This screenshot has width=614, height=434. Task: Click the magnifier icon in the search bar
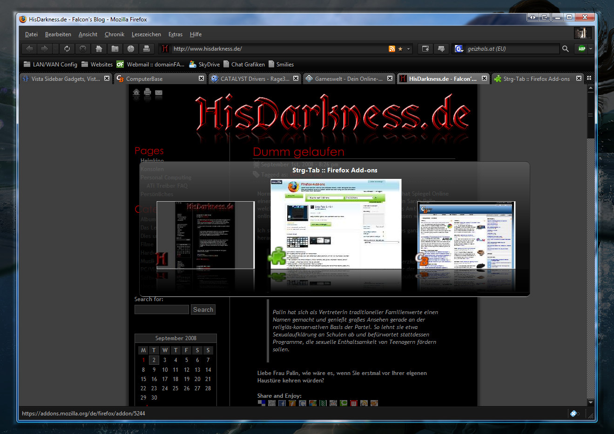click(x=566, y=49)
